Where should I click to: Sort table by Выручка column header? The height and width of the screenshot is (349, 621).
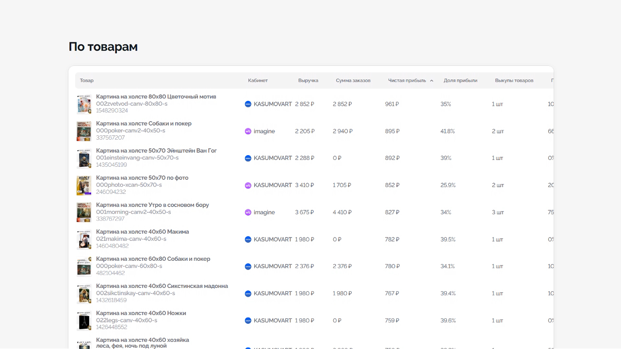(308, 80)
